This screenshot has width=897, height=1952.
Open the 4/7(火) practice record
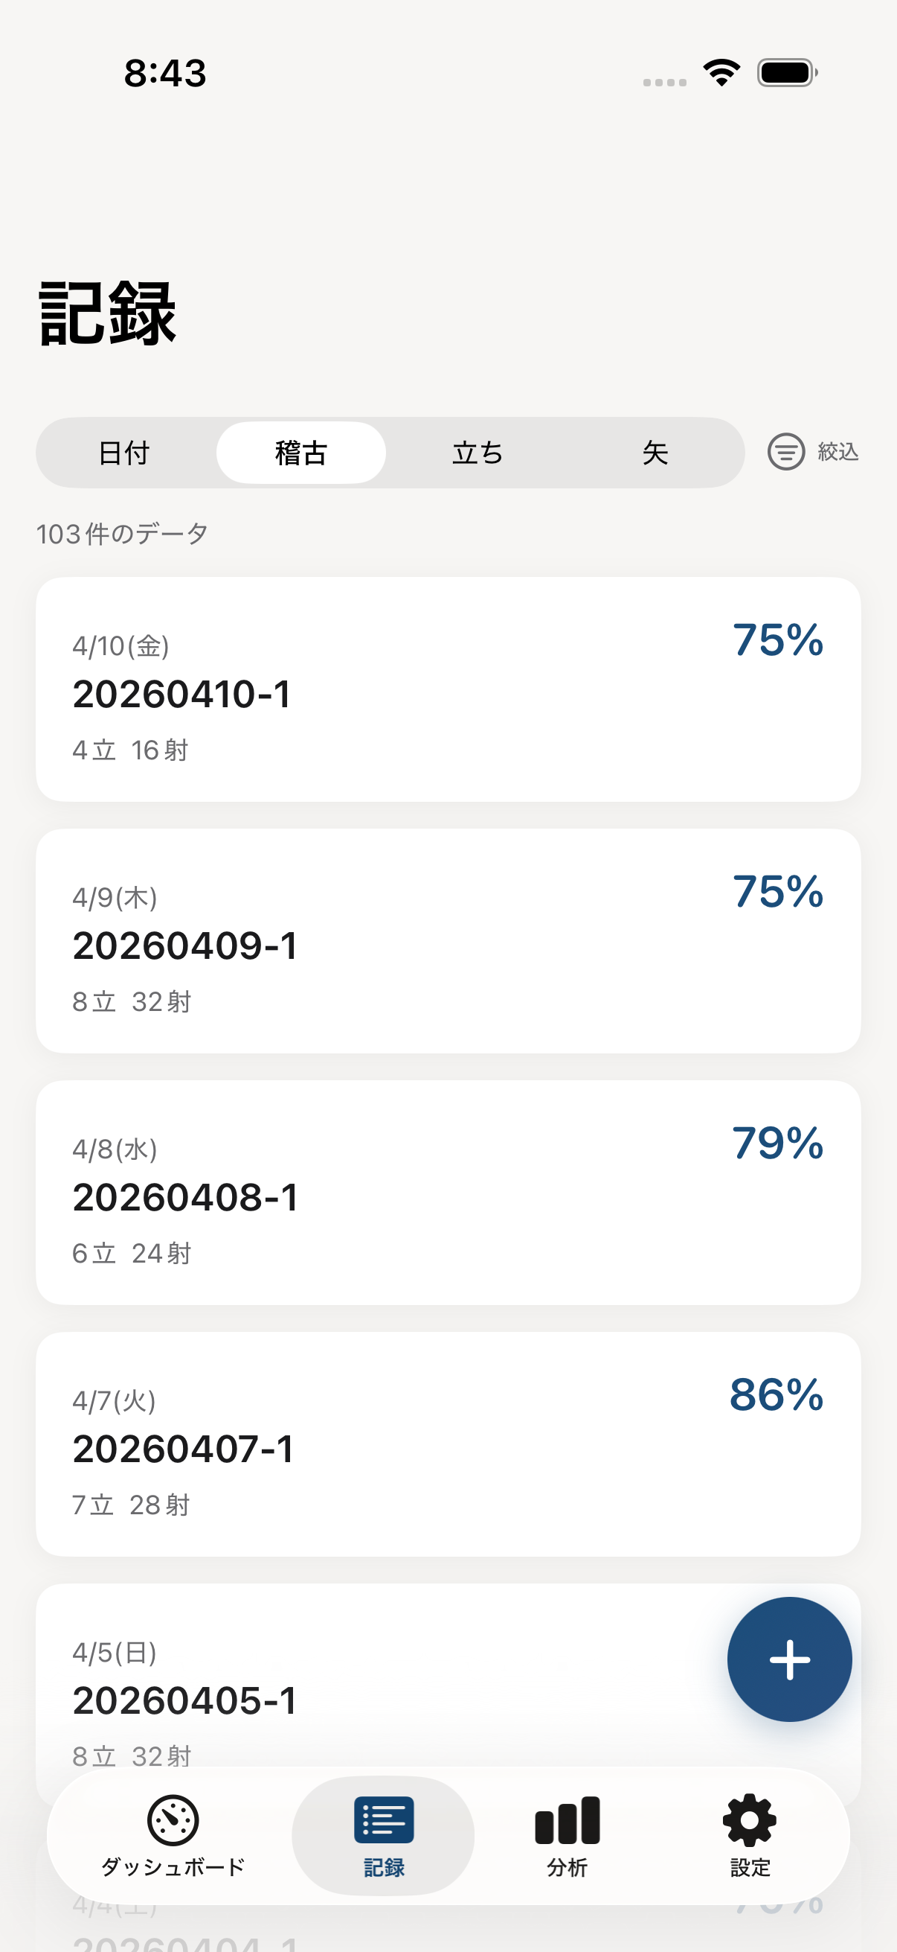pyautogui.click(x=447, y=1444)
